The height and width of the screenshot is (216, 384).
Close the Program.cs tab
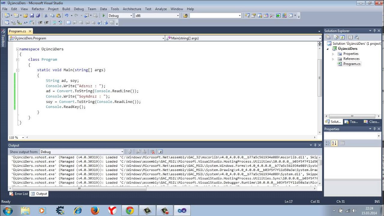click(x=30, y=31)
